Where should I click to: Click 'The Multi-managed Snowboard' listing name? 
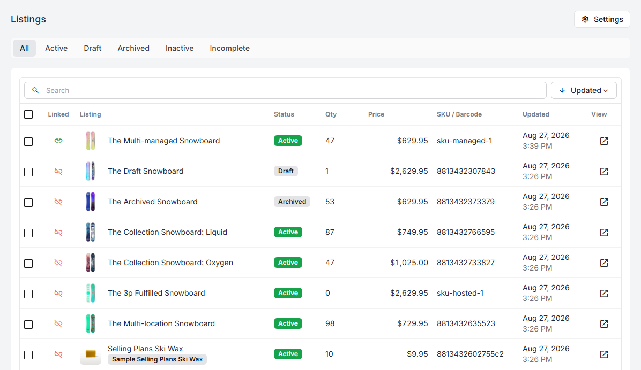163,141
